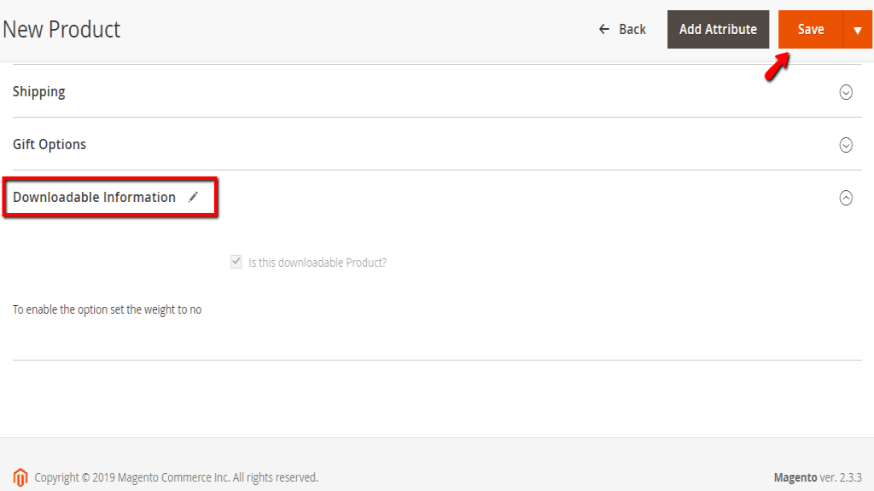Click the 'Is this downloadable Product?' label

(318, 263)
